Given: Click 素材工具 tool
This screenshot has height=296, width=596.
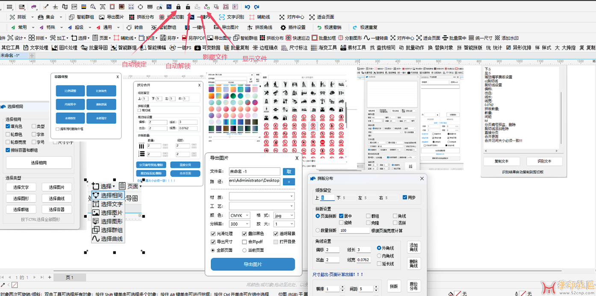Looking at the screenshot, I should point(353,47).
